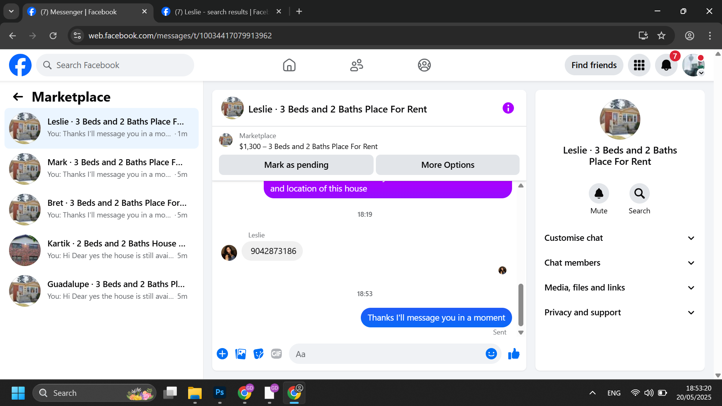Open Chrome profile icon in toolbar
Image resolution: width=722 pixels, height=406 pixels.
[689, 36]
